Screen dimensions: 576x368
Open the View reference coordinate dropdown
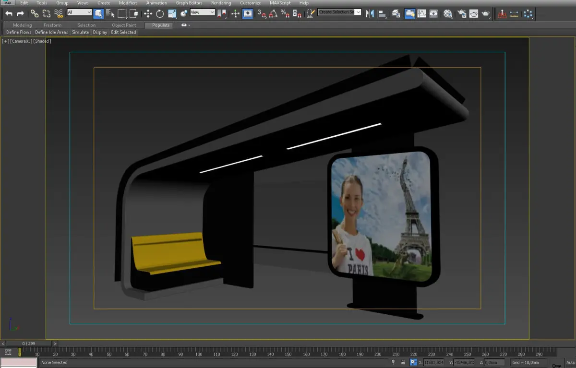[203, 12]
